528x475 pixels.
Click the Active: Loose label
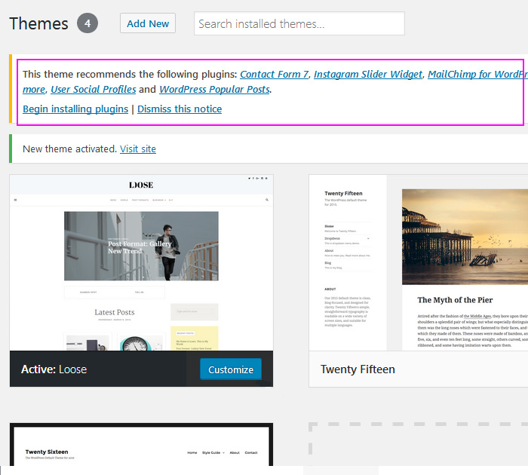(54, 369)
